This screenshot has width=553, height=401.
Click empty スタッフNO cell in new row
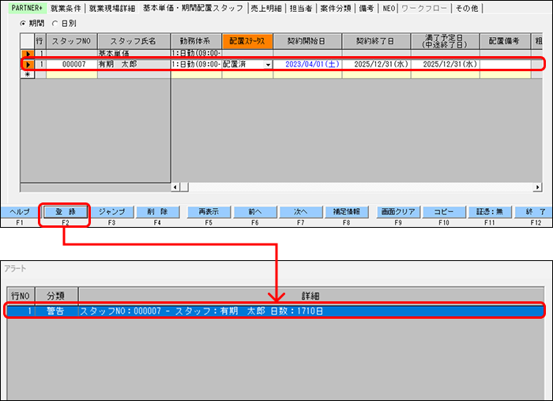tap(72, 75)
